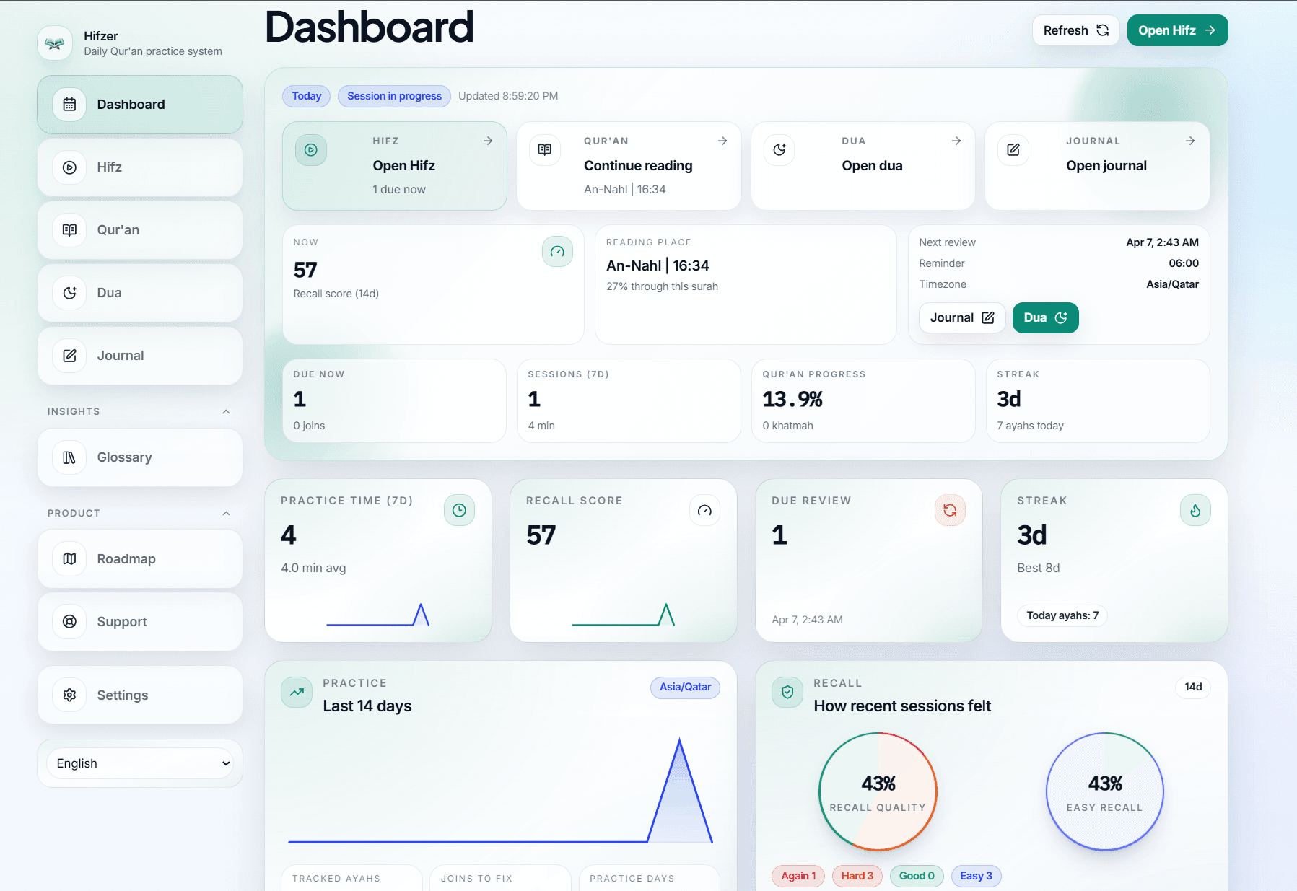Click the shield icon beside How recent sessions felt
This screenshot has width=1297, height=891.
point(787,692)
